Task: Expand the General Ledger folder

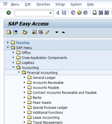Action: tap(24, 77)
